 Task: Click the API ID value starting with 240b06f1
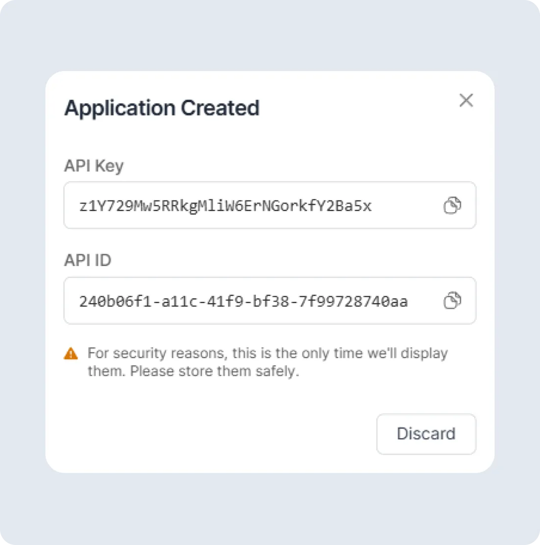coord(243,301)
